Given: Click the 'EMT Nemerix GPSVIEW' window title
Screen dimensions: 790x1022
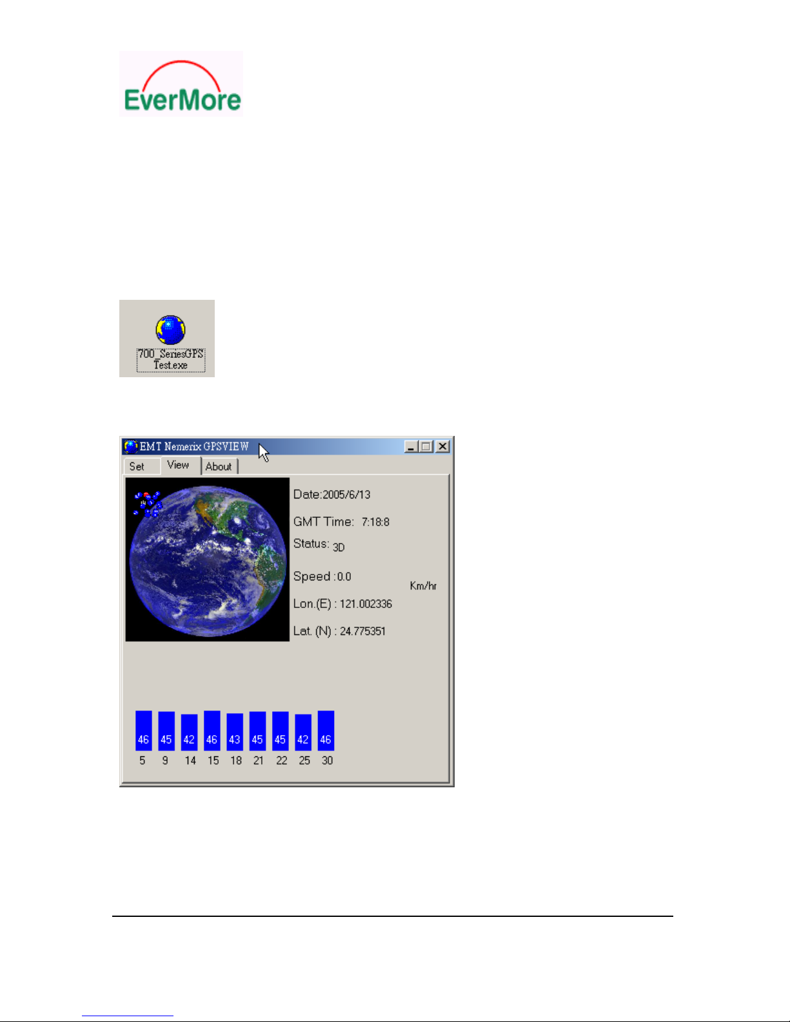Looking at the screenshot, I should 194,446.
